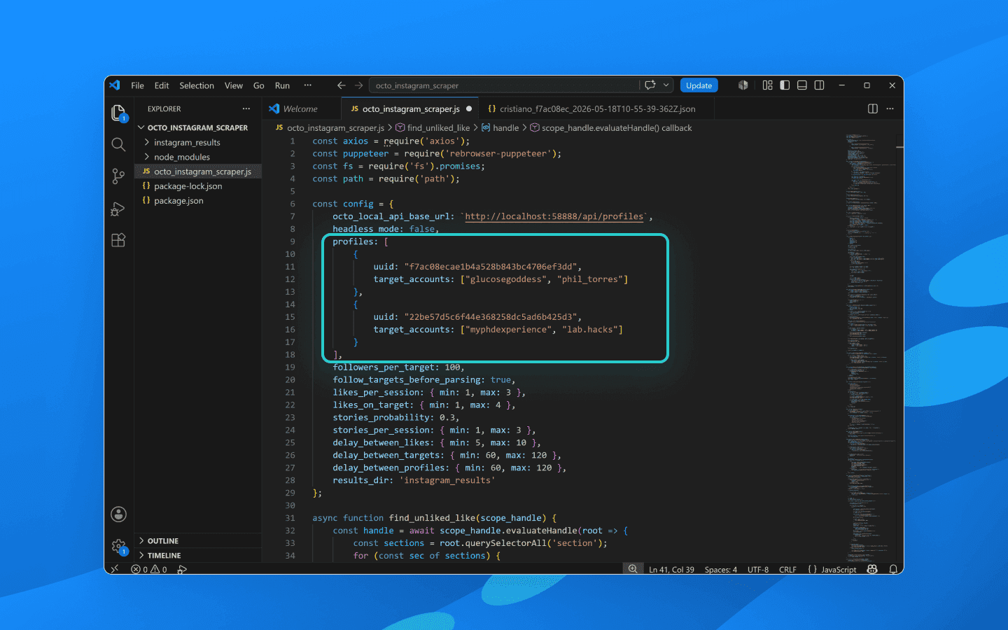Click UTF-8 encoding selector

(x=757, y=570)
